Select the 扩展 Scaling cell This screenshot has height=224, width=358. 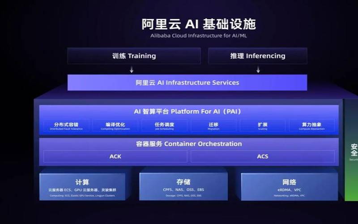[263, 126]
